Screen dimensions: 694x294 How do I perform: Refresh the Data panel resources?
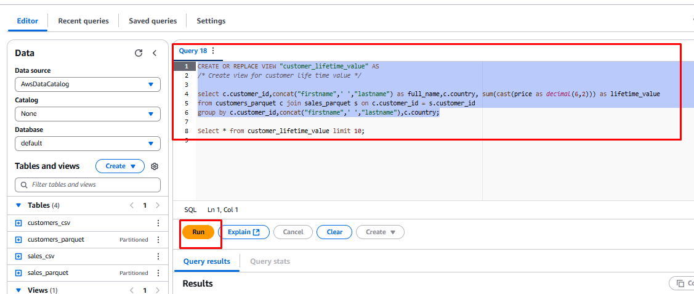point(139,53)
